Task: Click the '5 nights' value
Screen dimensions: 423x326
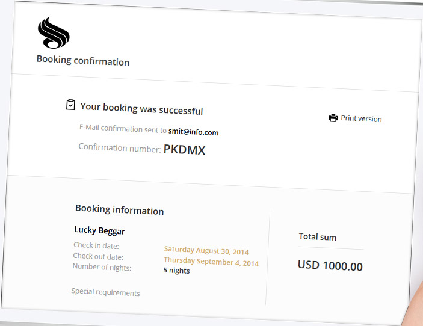Action: [176, 271]
